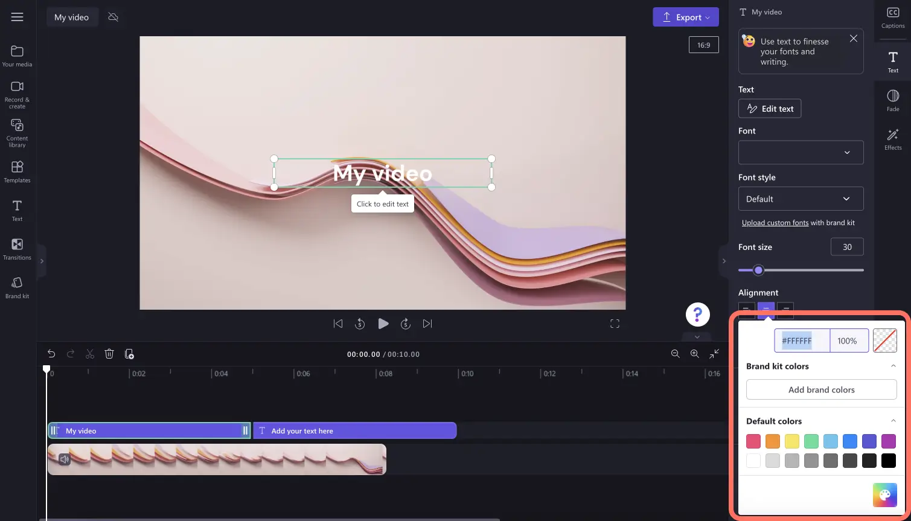
Task: Click the font size slider handle
Action: tap(758, 270)
